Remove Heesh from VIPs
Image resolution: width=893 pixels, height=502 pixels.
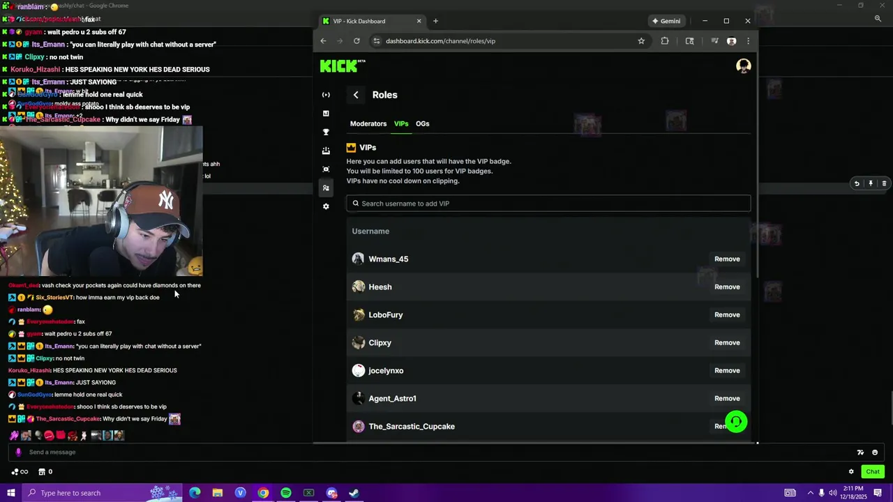click(727, 287)
